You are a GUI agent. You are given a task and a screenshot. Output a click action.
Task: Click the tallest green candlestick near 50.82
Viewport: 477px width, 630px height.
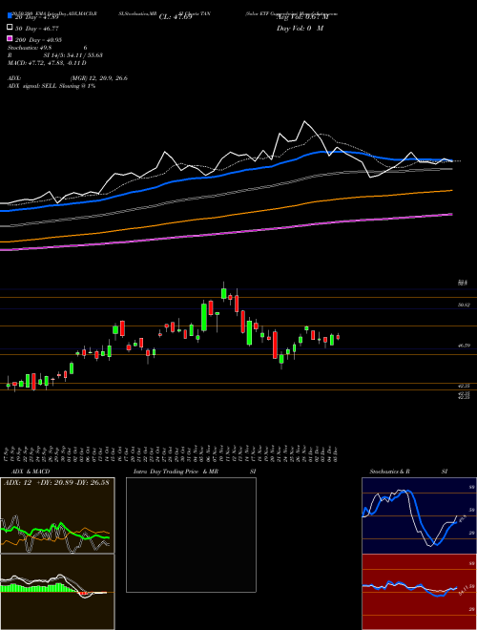[x=204, y=317]
